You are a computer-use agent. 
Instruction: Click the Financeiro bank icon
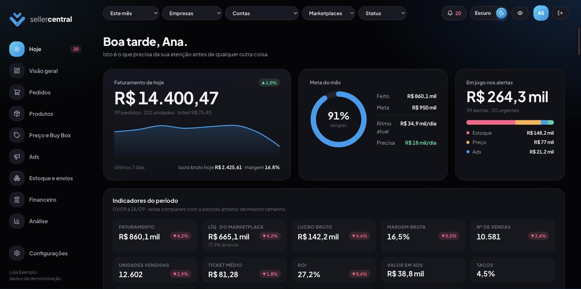[x=17, y=199]
